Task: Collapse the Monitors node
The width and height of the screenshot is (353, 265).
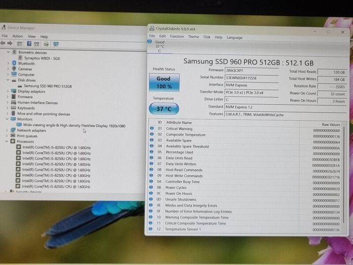Action: point(7,119)
